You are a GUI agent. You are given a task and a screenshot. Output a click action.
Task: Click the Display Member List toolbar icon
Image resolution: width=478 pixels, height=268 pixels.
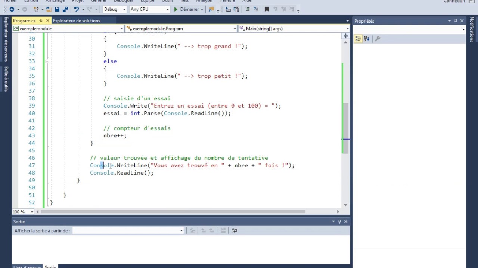228,9
